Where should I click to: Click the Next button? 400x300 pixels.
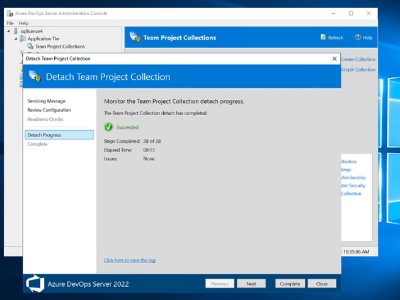251,284
